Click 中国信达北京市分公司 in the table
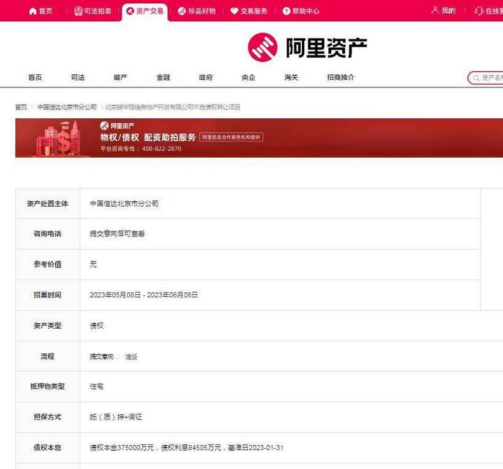Viewport: 503px width, 469px height. tap(124, 204)
